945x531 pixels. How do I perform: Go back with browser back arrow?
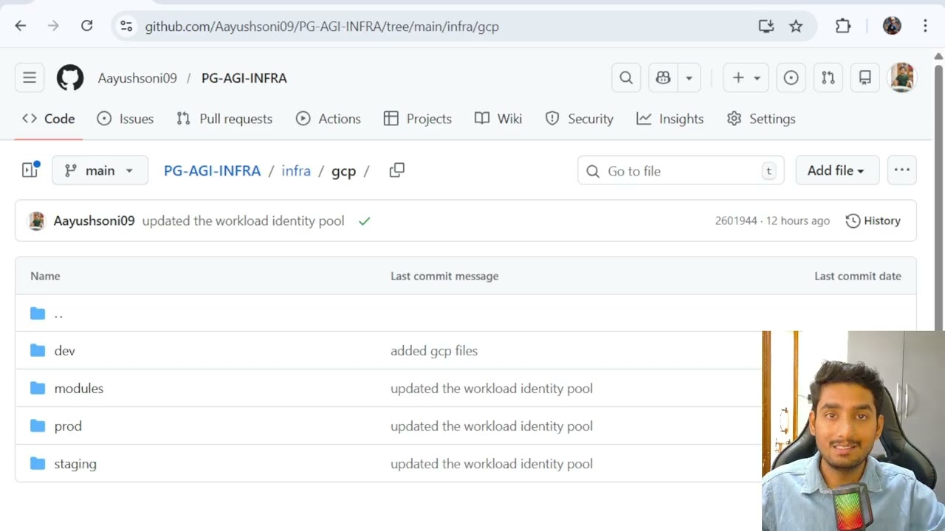21,26
